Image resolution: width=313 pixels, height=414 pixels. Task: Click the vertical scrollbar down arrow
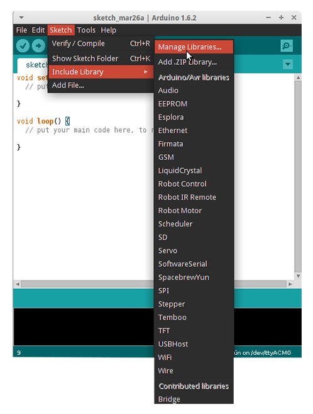[298, 276]
